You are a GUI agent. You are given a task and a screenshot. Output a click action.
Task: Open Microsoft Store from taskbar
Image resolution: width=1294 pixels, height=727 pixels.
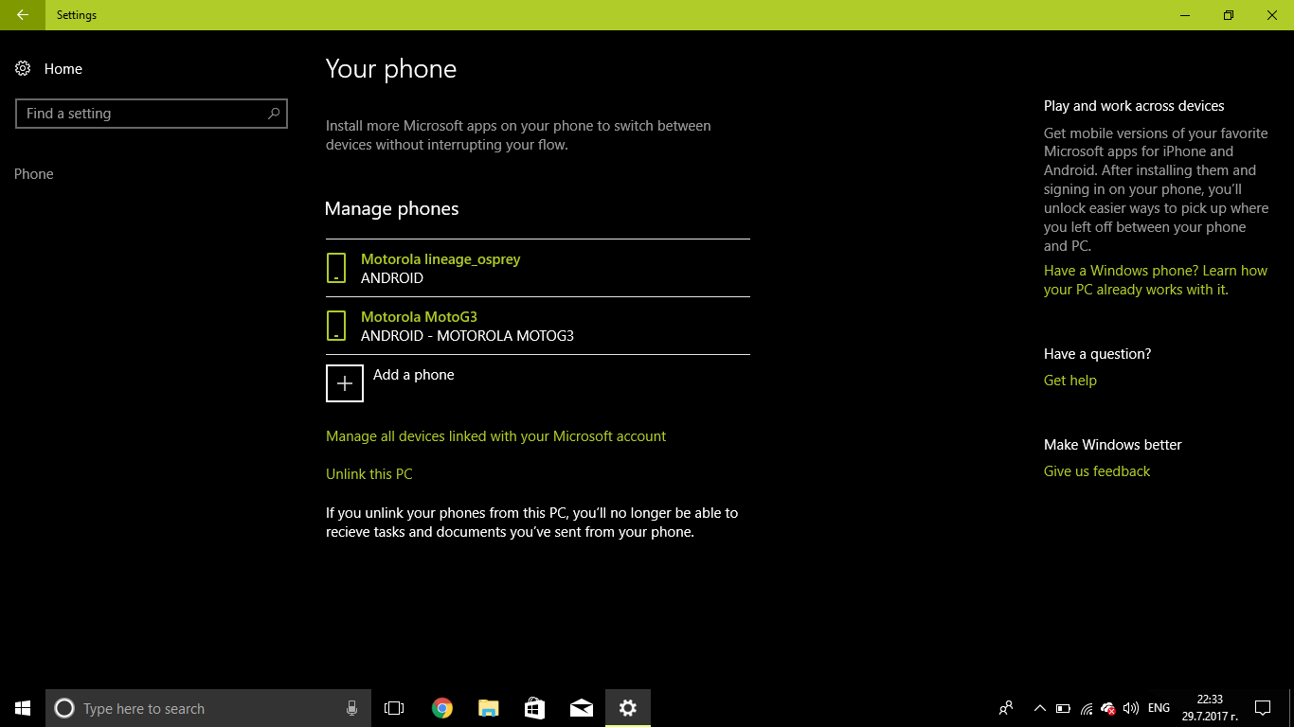(x=534, y=708)
